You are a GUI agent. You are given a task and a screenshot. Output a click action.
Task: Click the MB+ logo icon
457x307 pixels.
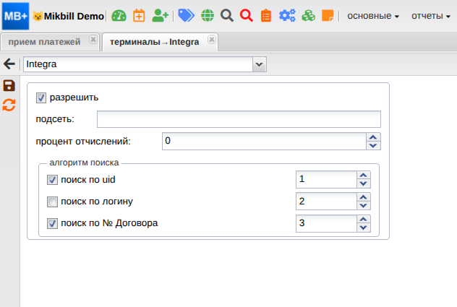[15, 16]
